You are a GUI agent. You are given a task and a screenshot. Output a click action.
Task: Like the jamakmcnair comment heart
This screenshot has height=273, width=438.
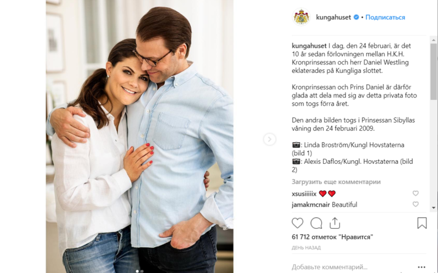click(x=415, y=204)
